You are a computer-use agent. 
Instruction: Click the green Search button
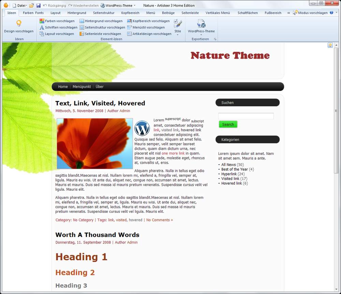coord(228,124)
